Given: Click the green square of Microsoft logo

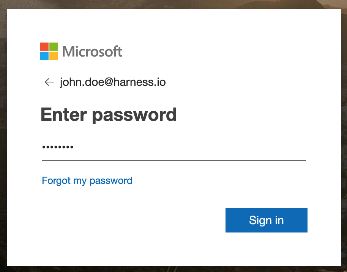Looking at the screenshot, I should click(54, 47).
